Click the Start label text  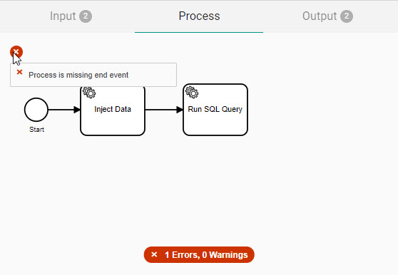(x=37, y=130)
